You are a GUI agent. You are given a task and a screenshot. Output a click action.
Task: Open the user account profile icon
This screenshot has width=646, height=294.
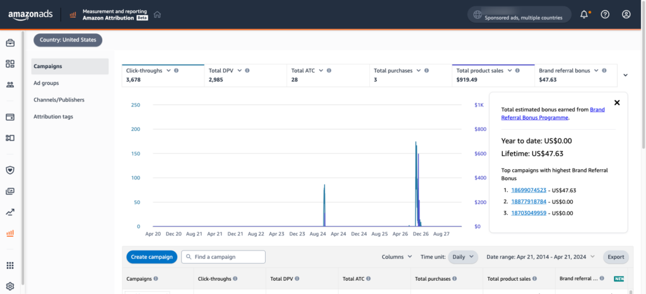[x=626, y=14]
